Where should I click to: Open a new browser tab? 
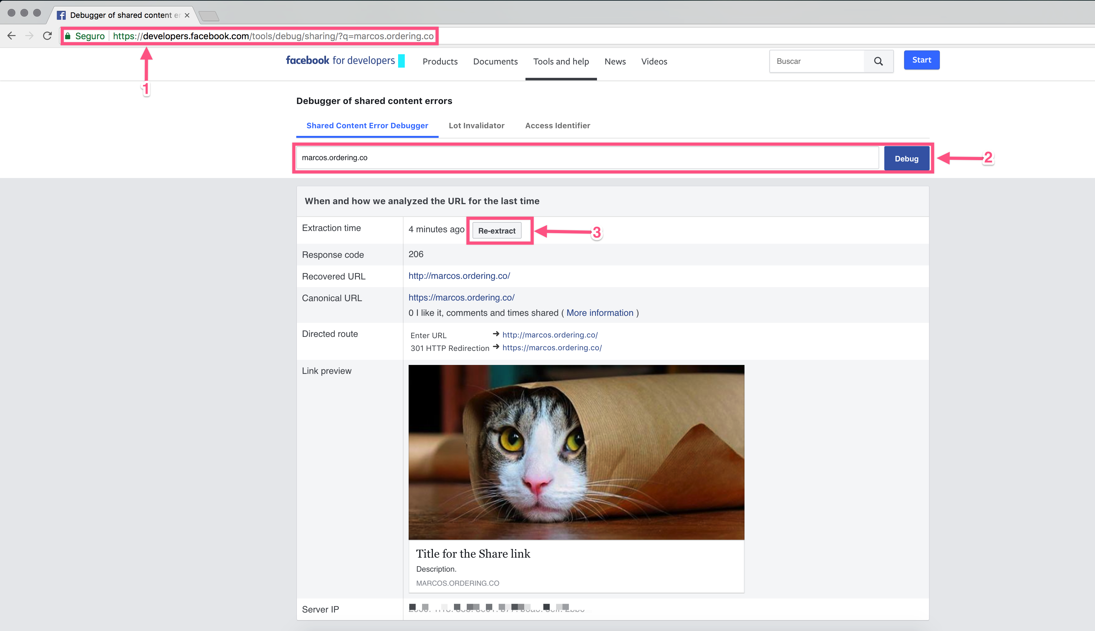click(209, 16)
